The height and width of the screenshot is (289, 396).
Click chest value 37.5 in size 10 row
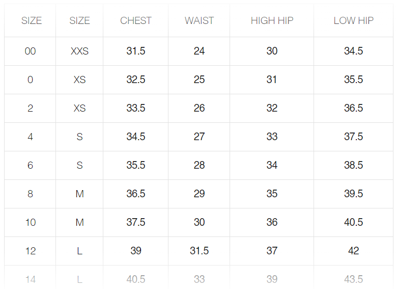[x=136, y=223]
